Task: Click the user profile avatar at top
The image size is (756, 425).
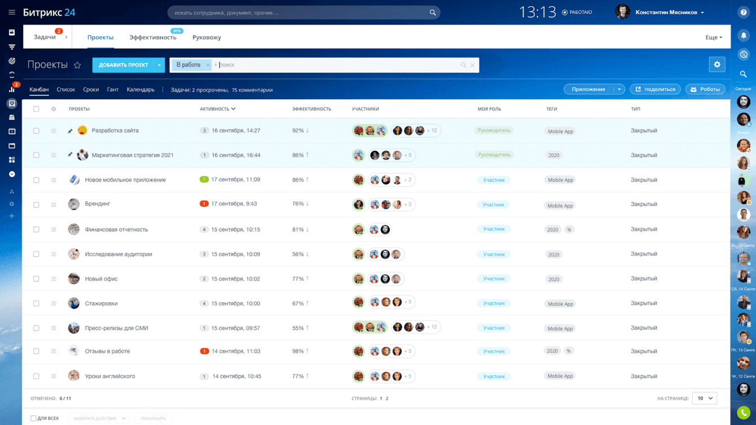Action: (x=622, y=12)
